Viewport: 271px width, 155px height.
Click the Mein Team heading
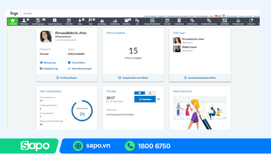[x=179, y=33]
